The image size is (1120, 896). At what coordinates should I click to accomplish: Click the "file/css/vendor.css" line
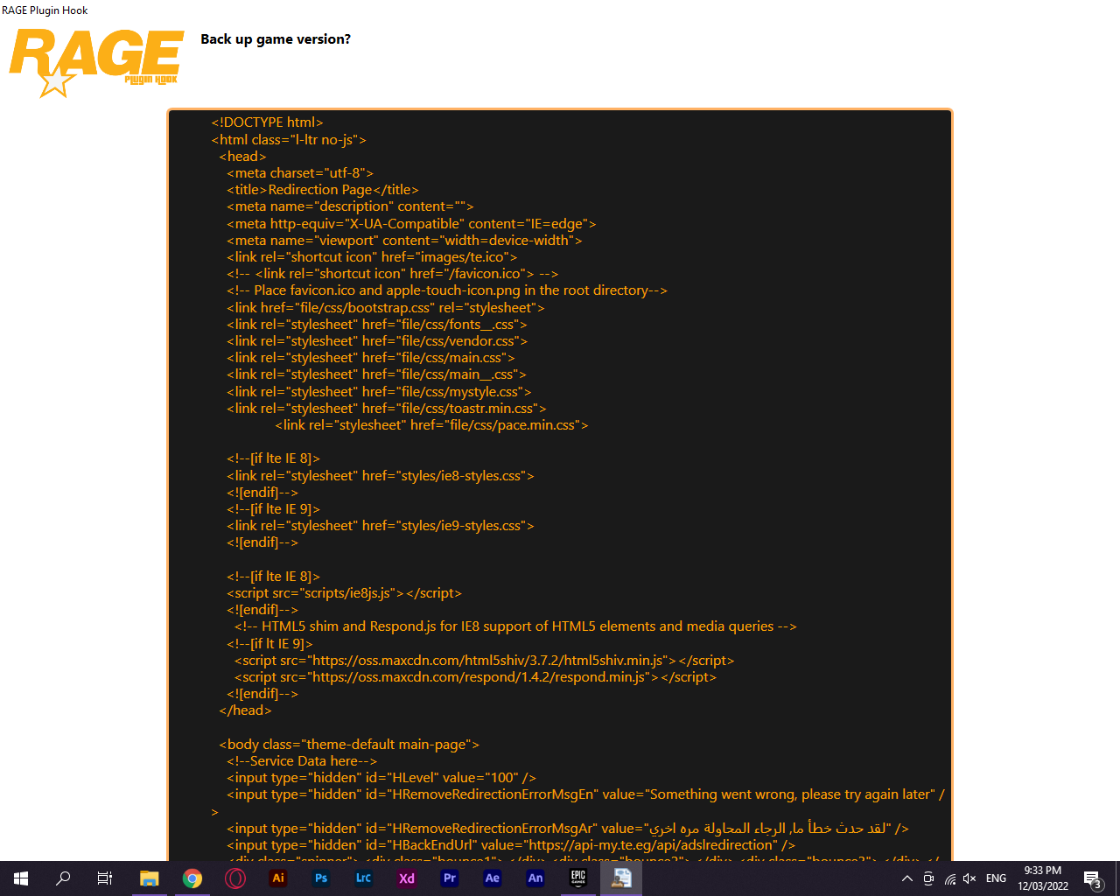coord(377,341)
